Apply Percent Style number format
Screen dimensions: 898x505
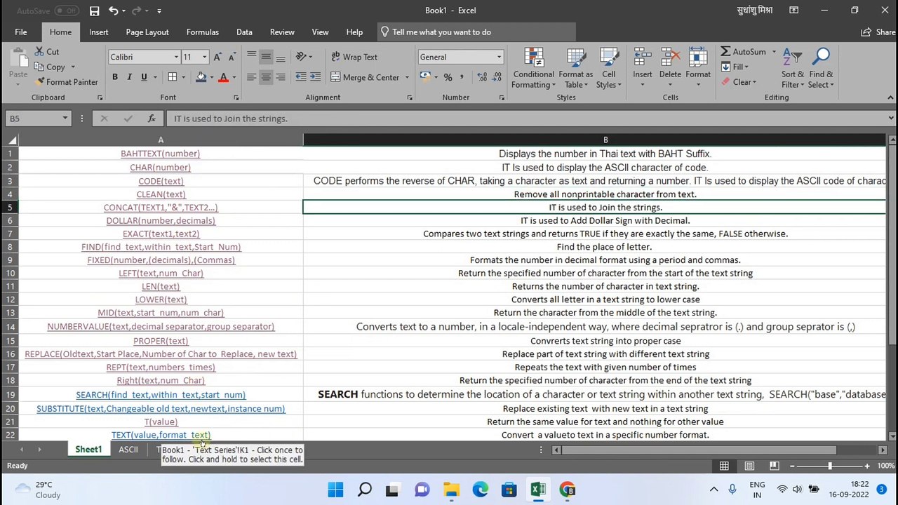coord(448,77)
